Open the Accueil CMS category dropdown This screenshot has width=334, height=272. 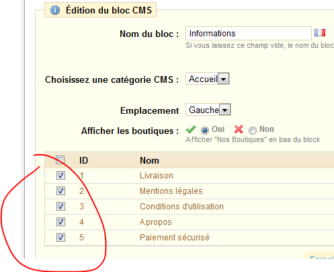[208, 79]
